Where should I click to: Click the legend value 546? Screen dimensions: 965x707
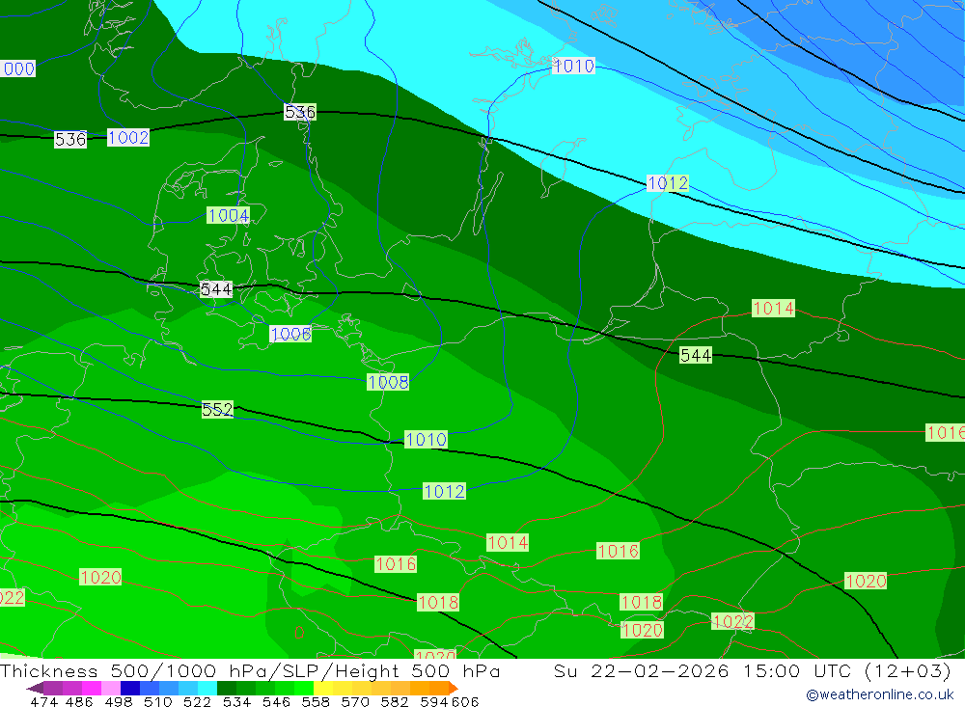click(x=276, y=701)
